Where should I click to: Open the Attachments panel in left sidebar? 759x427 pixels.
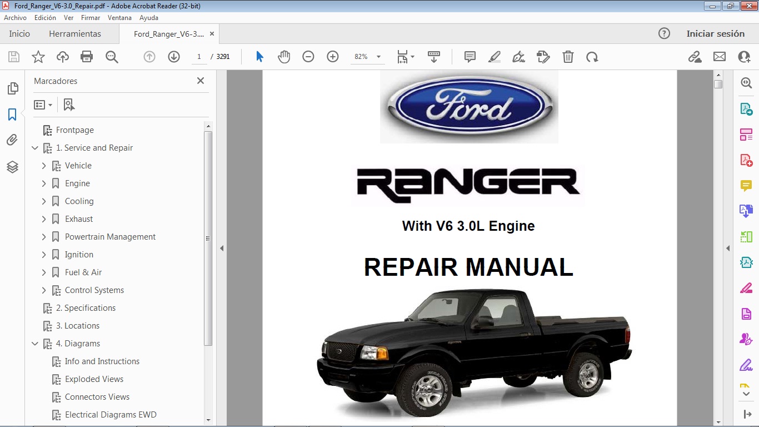click(12, 140)
